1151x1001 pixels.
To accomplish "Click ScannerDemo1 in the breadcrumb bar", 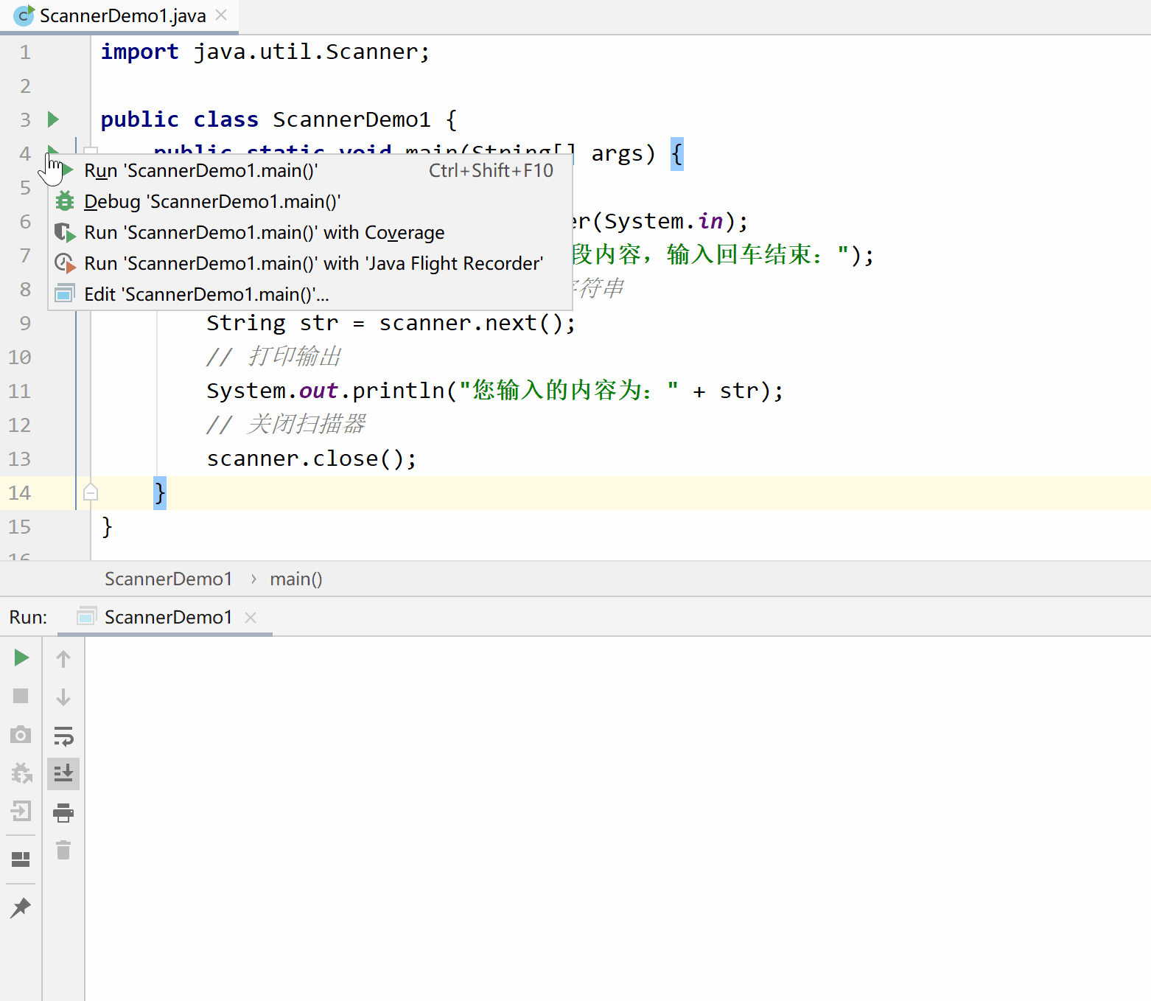I will pyautogui.click(x=168, y=579).
